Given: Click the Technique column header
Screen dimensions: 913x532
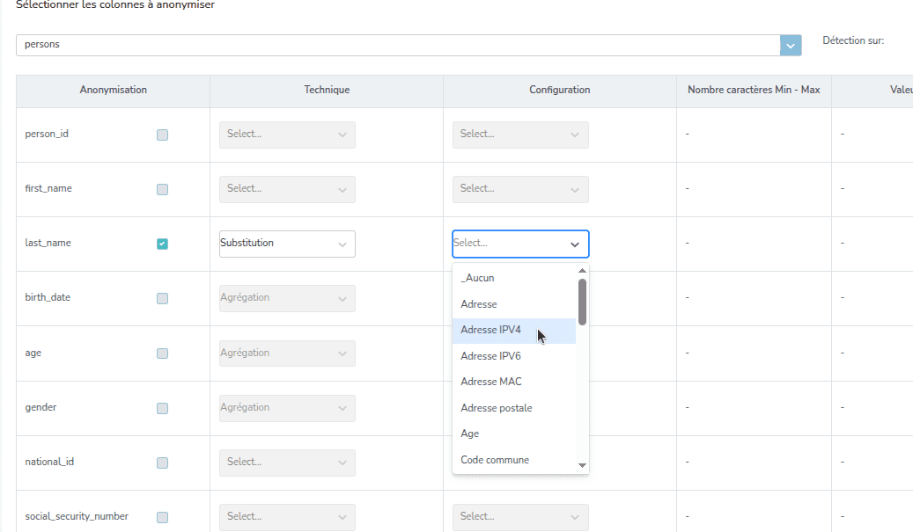Looking at the screenshot, I should [327, 90].
